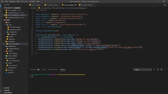The width and height of the screenshot is (168, 94).
Task: Click line number 13 in the gutter
Action: point(32,35)
